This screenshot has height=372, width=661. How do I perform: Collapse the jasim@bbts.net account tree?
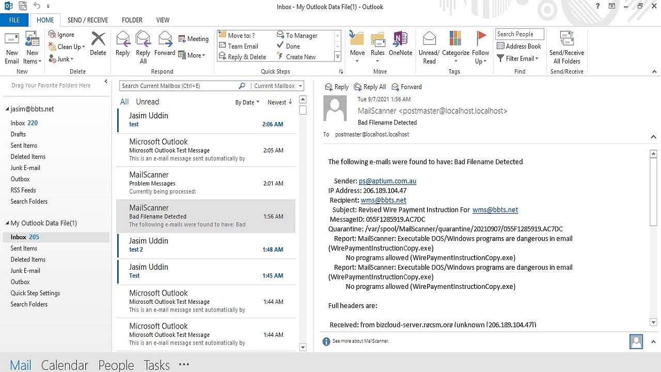click(7, 109)
